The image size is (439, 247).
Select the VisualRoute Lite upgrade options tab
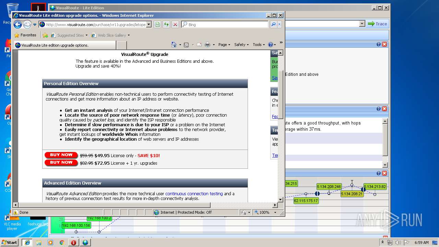point(65,45)
